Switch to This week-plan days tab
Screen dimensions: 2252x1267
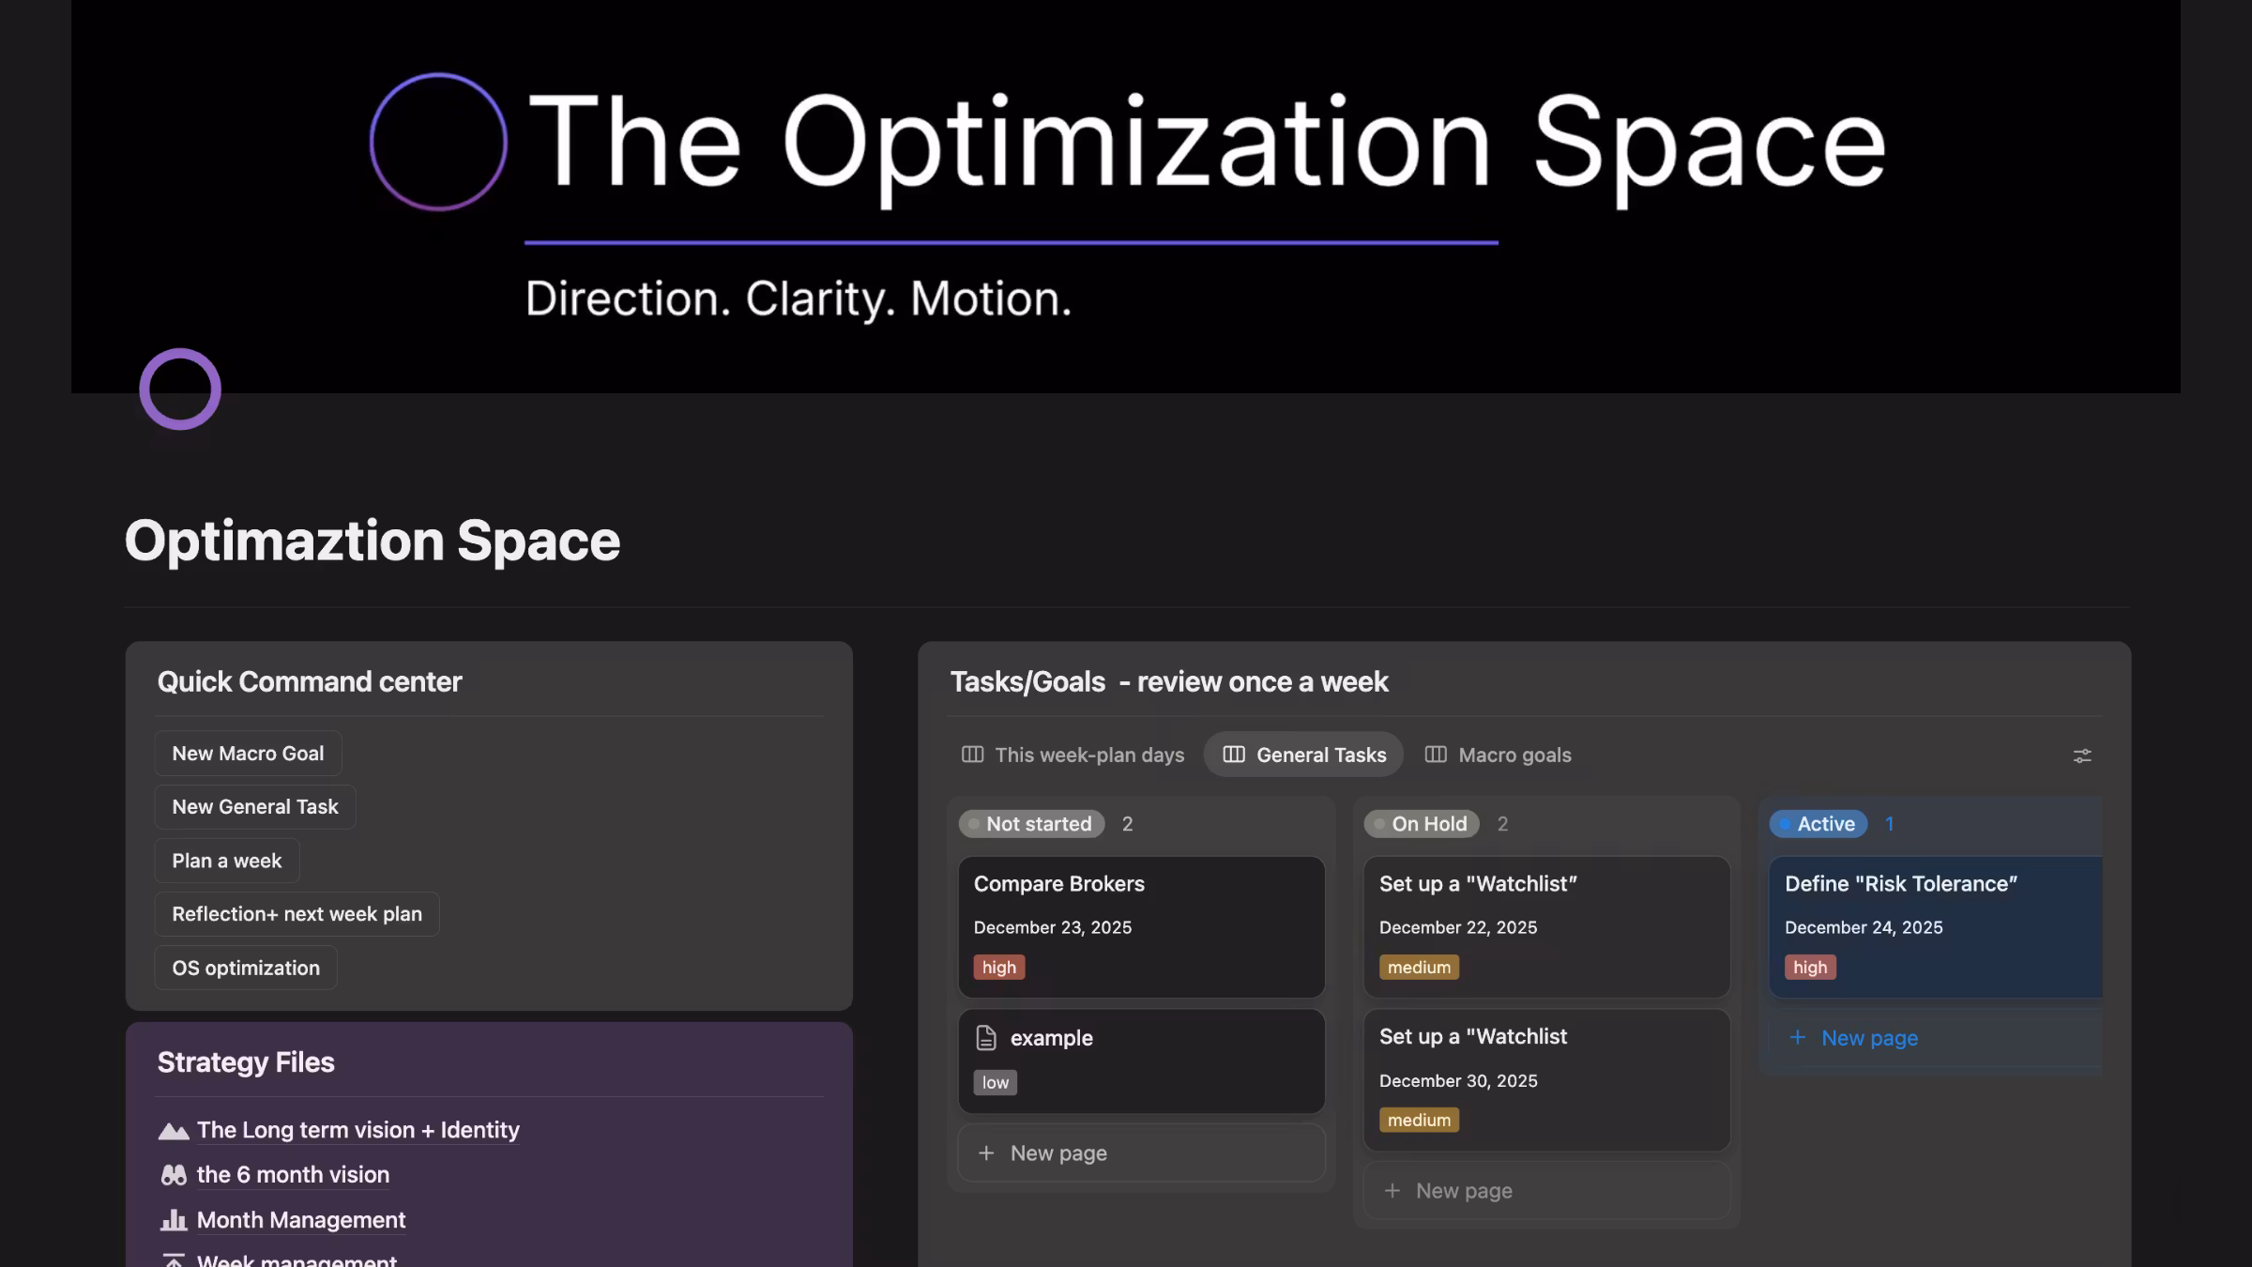point(1073,756)
